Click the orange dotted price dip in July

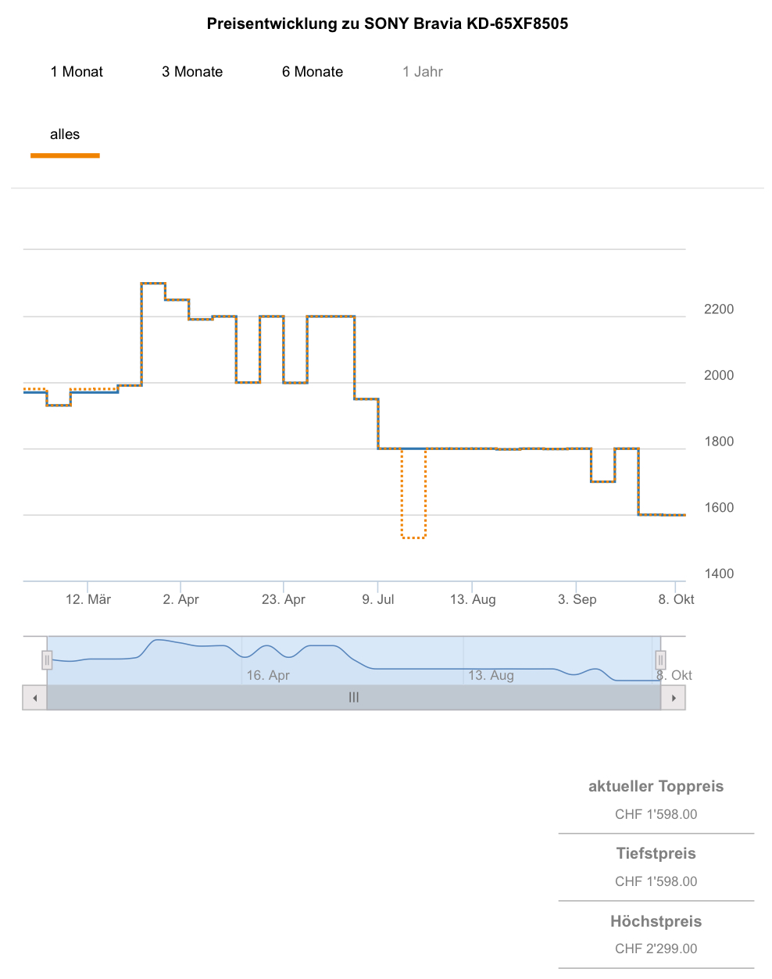(413, 538)
